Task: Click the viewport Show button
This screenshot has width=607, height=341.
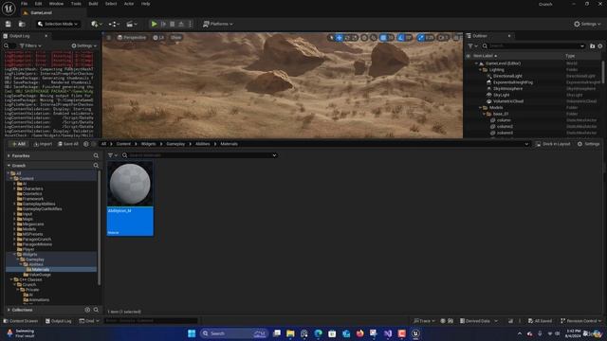Action: 176,38
